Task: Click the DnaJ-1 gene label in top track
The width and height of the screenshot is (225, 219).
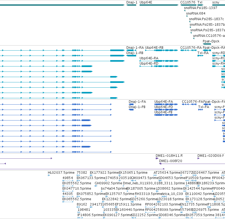Action: tap(132, 2)
